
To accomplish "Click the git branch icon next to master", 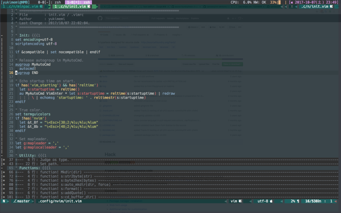I will click(x=14, y=201).
